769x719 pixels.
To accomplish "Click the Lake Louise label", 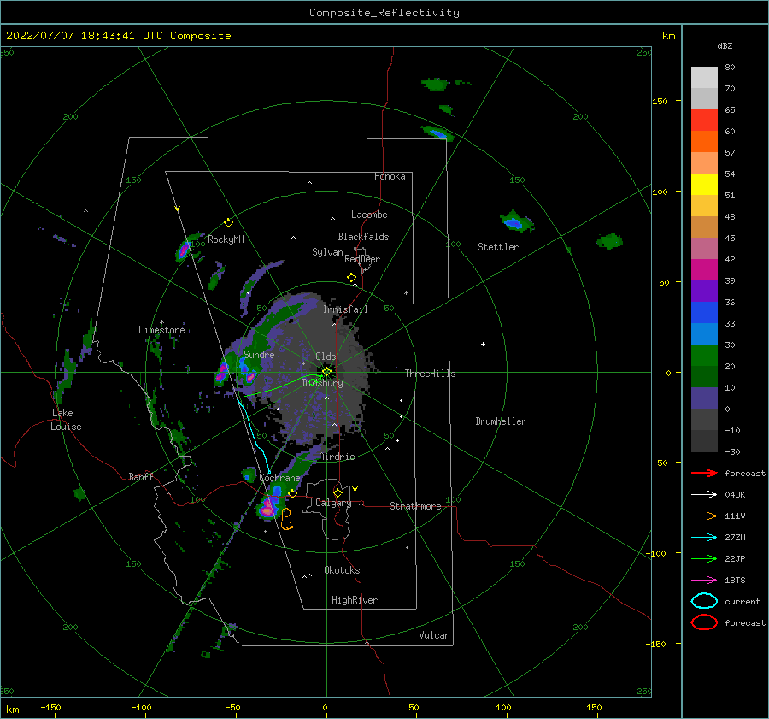I will coord(66,420).
